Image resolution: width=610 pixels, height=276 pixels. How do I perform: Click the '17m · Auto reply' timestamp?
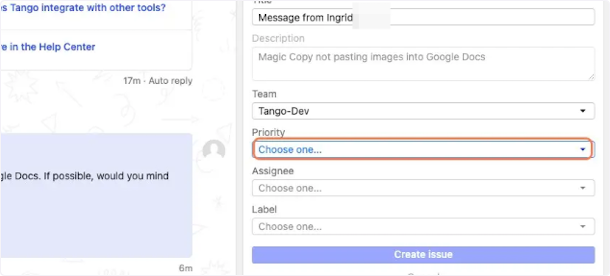pyautogui.click(x=158, y=81)
